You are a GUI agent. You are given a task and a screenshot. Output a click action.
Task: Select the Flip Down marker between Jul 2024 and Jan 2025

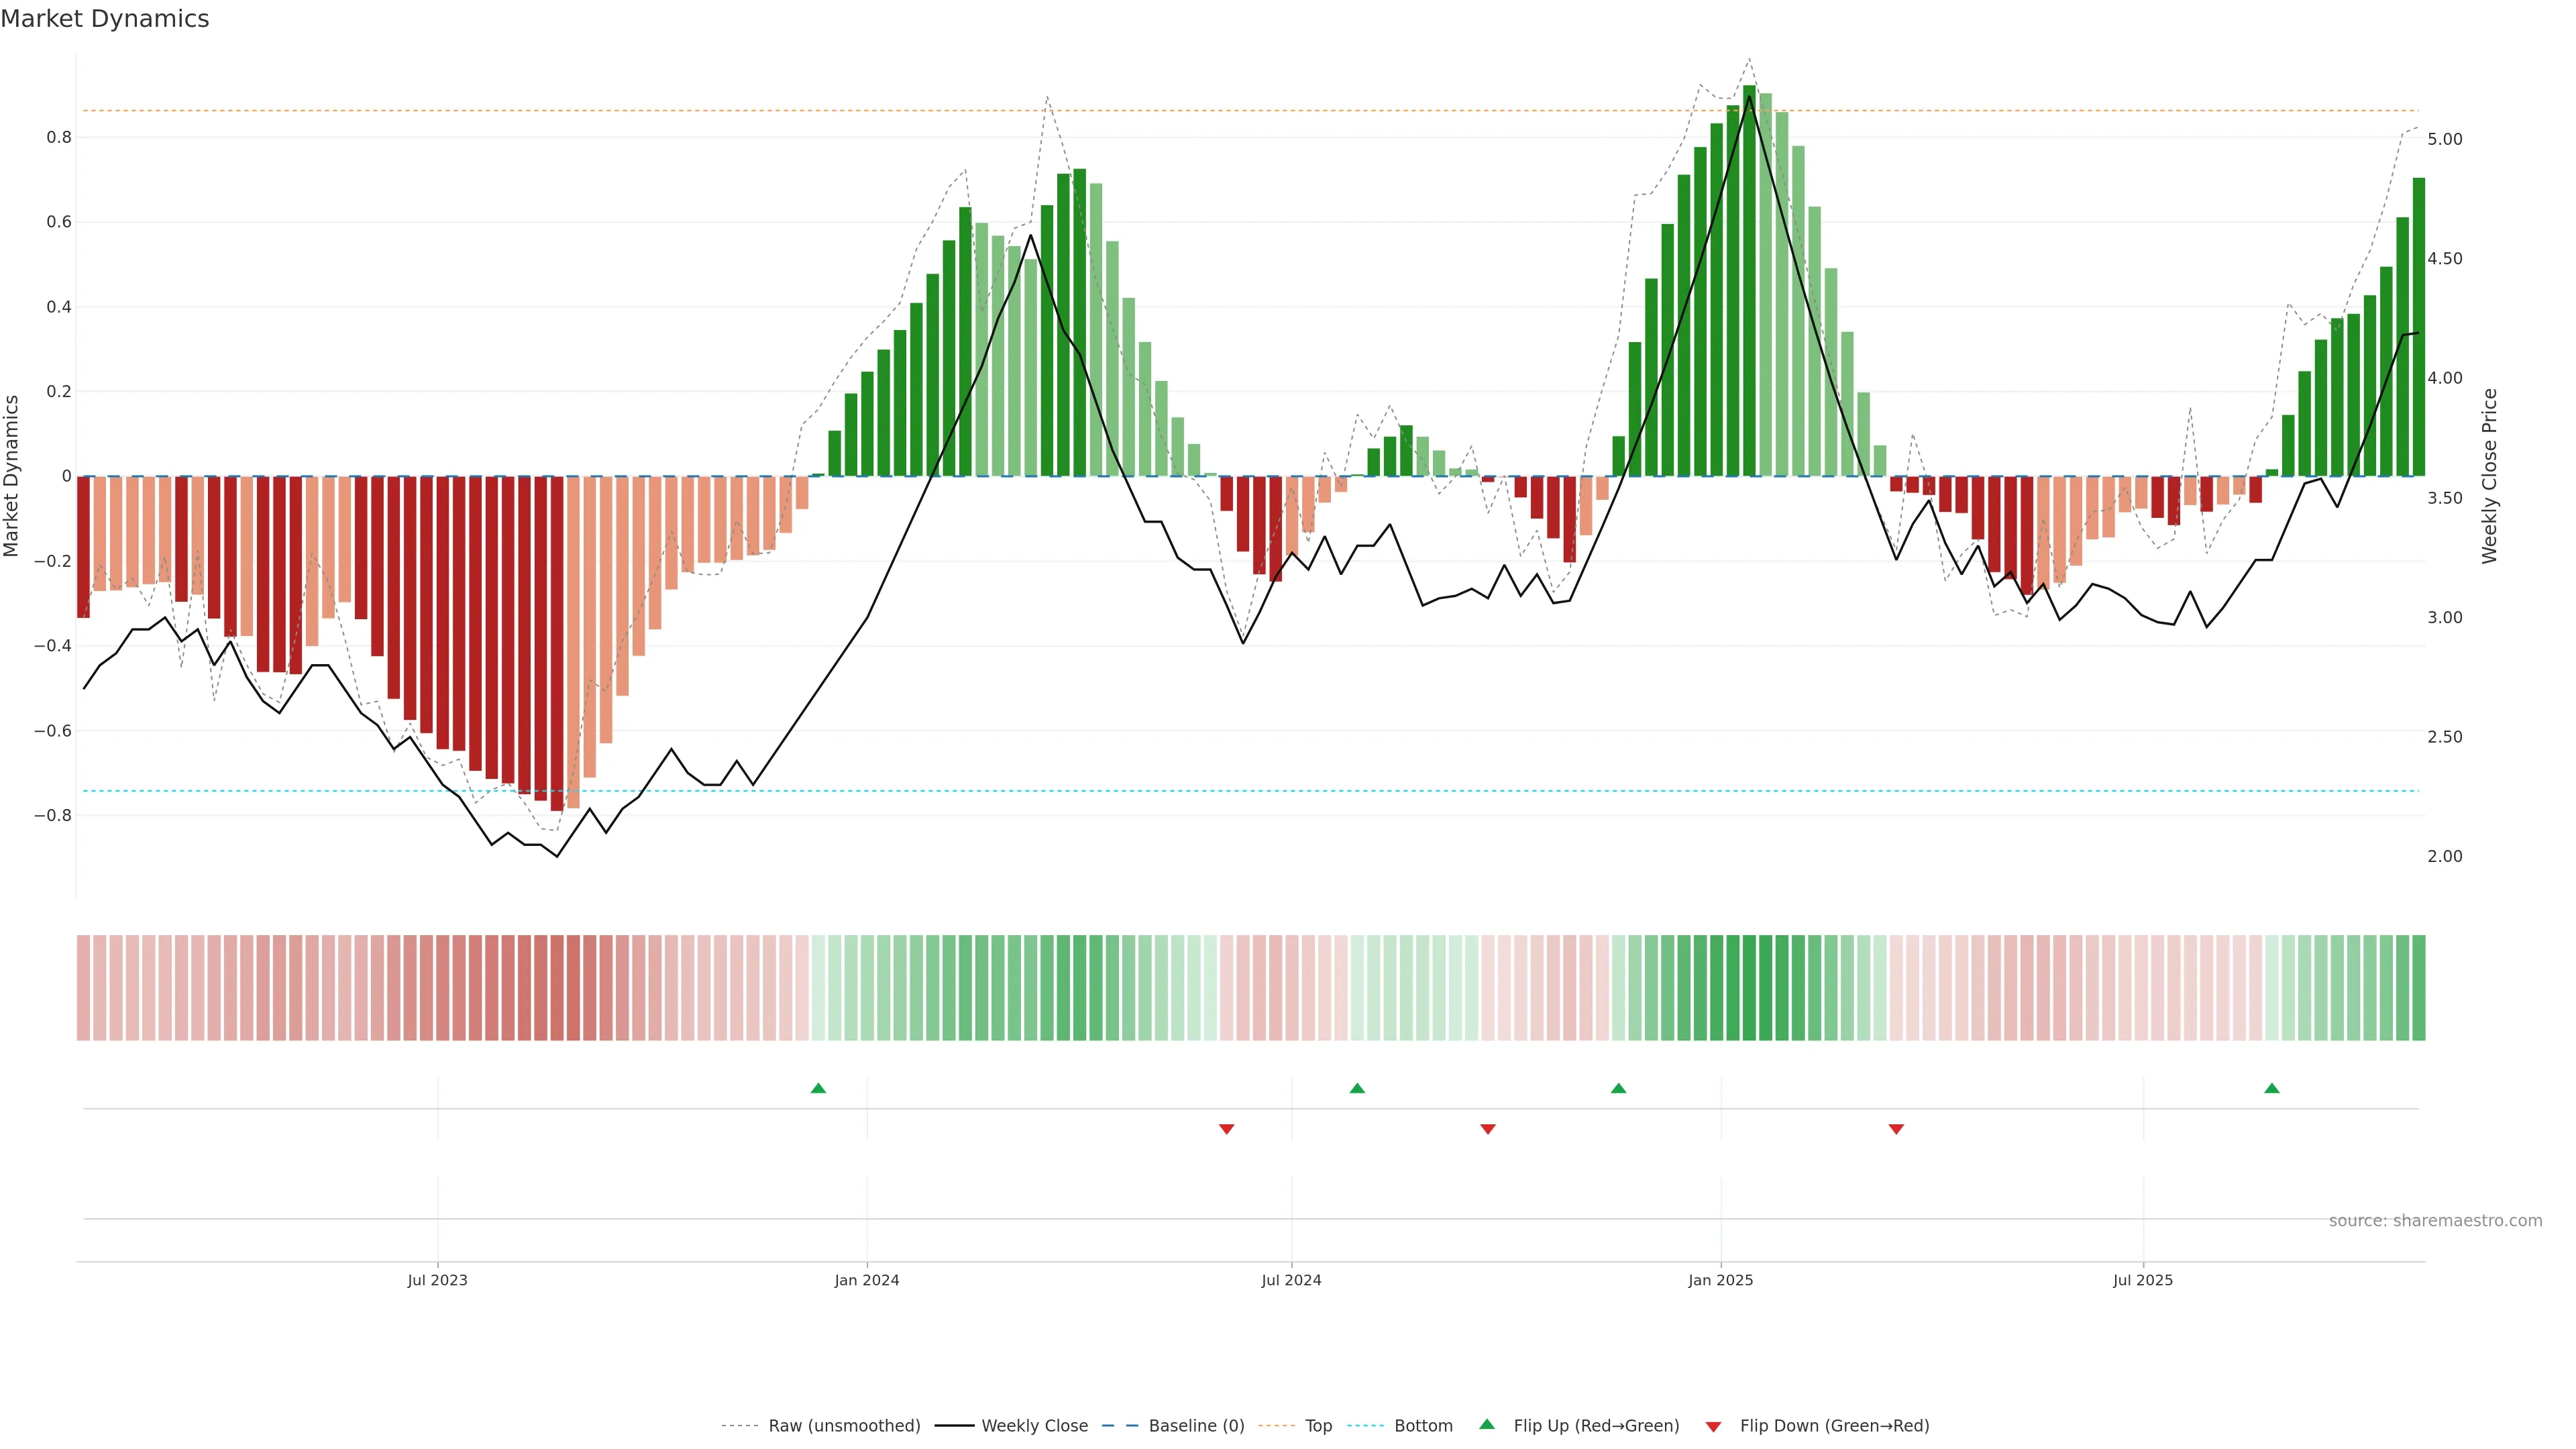coord(1488,1129)
